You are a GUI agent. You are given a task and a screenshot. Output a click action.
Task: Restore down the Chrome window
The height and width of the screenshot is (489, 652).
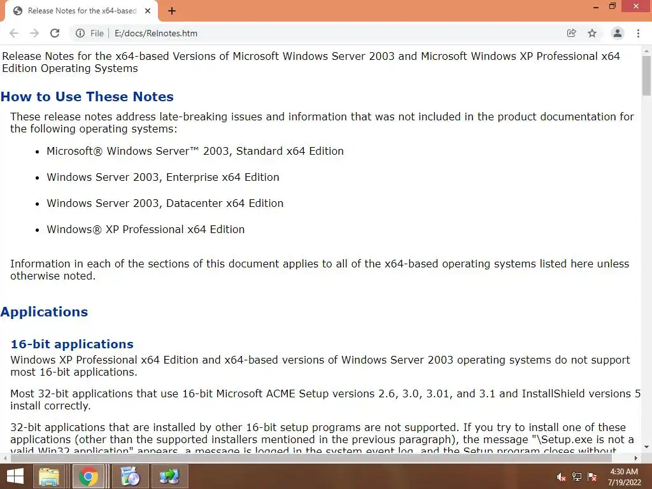612,6
